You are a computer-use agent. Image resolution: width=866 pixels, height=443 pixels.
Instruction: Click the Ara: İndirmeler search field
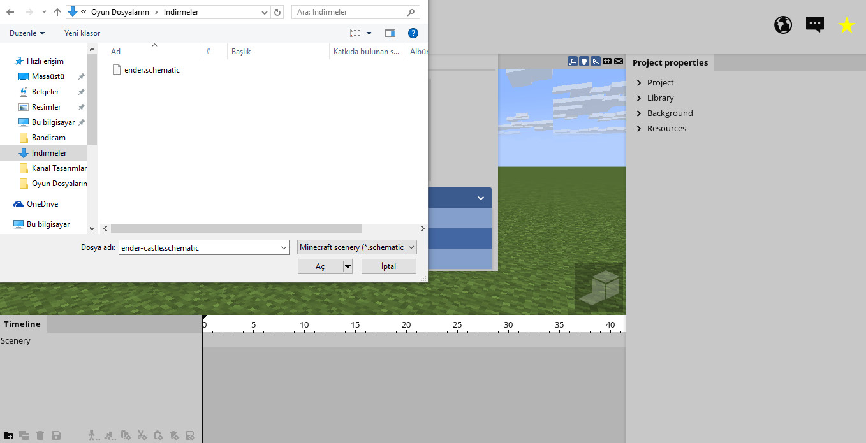356,12
